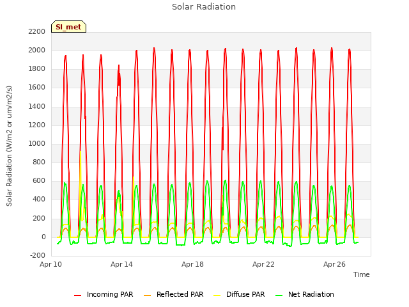Click the Apr 18 x-axis tick label

(x=192, y=264)
